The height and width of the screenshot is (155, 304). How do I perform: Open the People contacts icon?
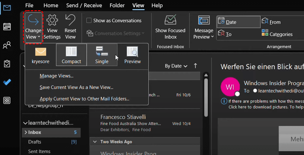(x=7, y=45)
